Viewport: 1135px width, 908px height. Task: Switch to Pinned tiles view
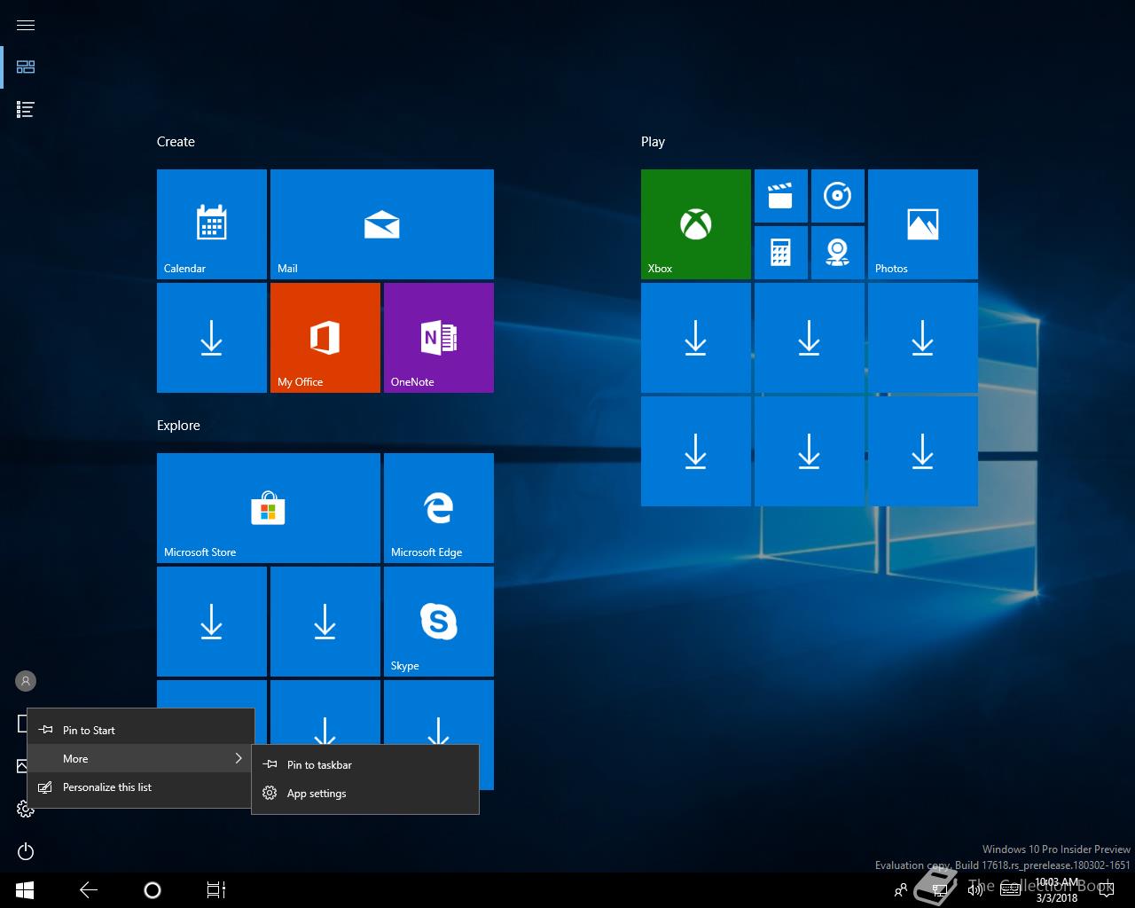pyautogui.click(x=26, y=67)
